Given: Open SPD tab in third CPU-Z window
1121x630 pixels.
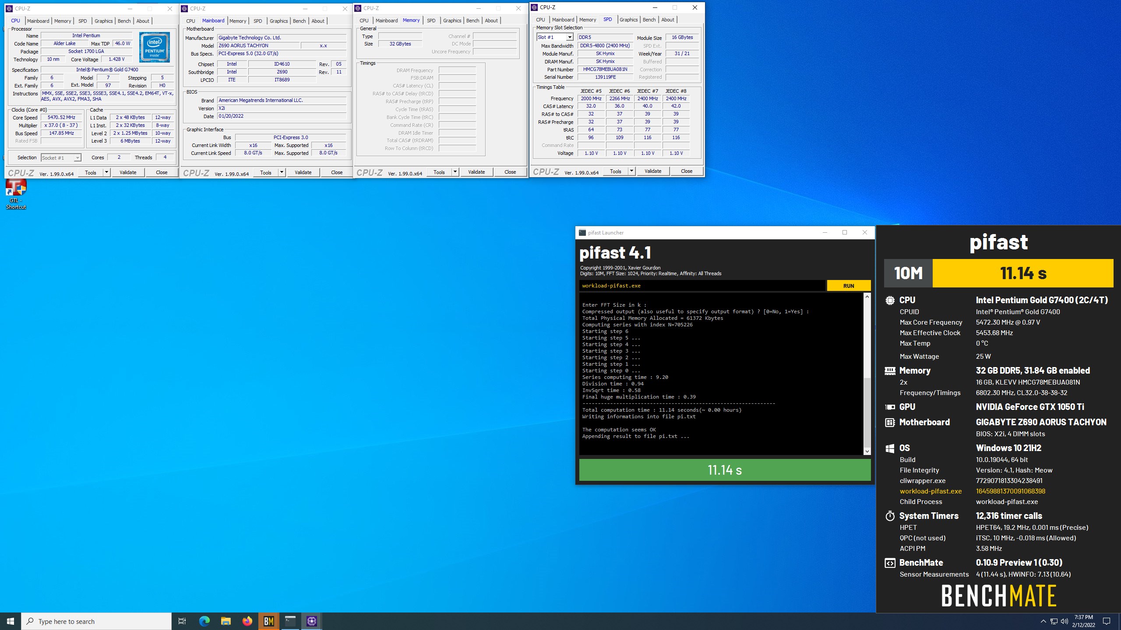Looking at the screenshot, I should 431,21.
